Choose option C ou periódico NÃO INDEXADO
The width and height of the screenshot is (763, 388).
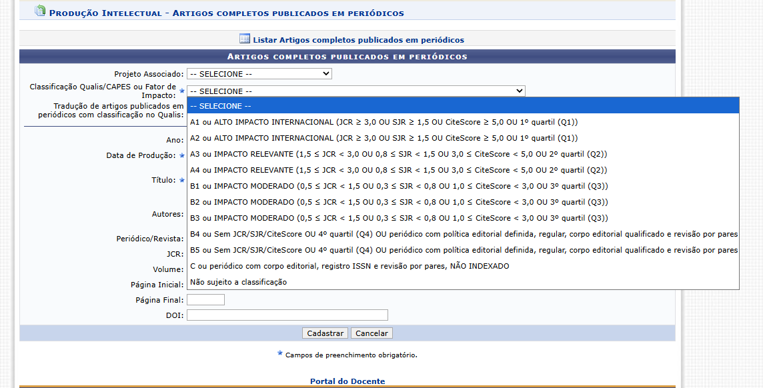[x=463, y=266]
